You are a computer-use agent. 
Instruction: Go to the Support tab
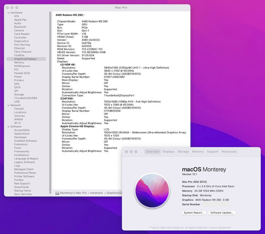[213, 152]
